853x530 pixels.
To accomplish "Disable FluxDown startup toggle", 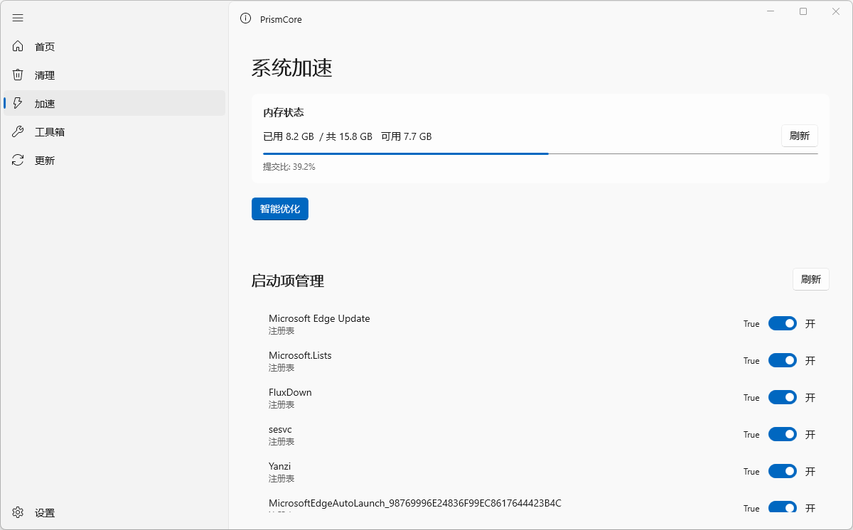I will 783,397.
